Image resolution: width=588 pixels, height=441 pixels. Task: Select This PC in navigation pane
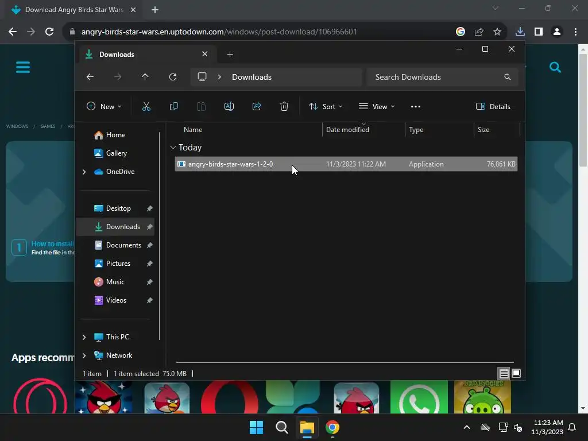(x=117, y=337)
